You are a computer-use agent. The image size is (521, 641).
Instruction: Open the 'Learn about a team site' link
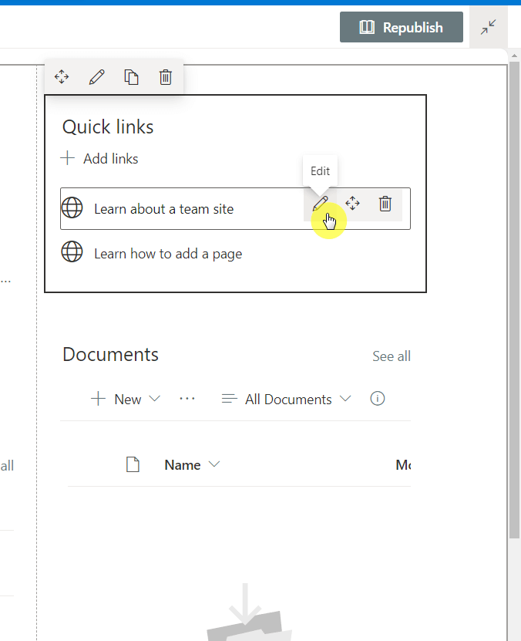pos(163,209)
